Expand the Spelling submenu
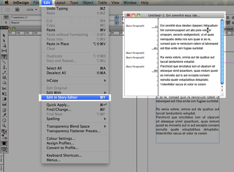This screenshot has height=172, width=234. tap(75, 119)
